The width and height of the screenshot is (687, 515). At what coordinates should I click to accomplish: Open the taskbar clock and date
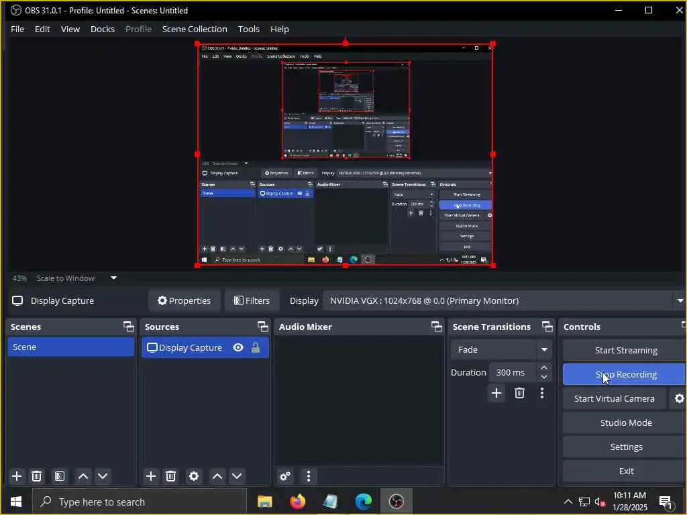click(x=629, y=502)
